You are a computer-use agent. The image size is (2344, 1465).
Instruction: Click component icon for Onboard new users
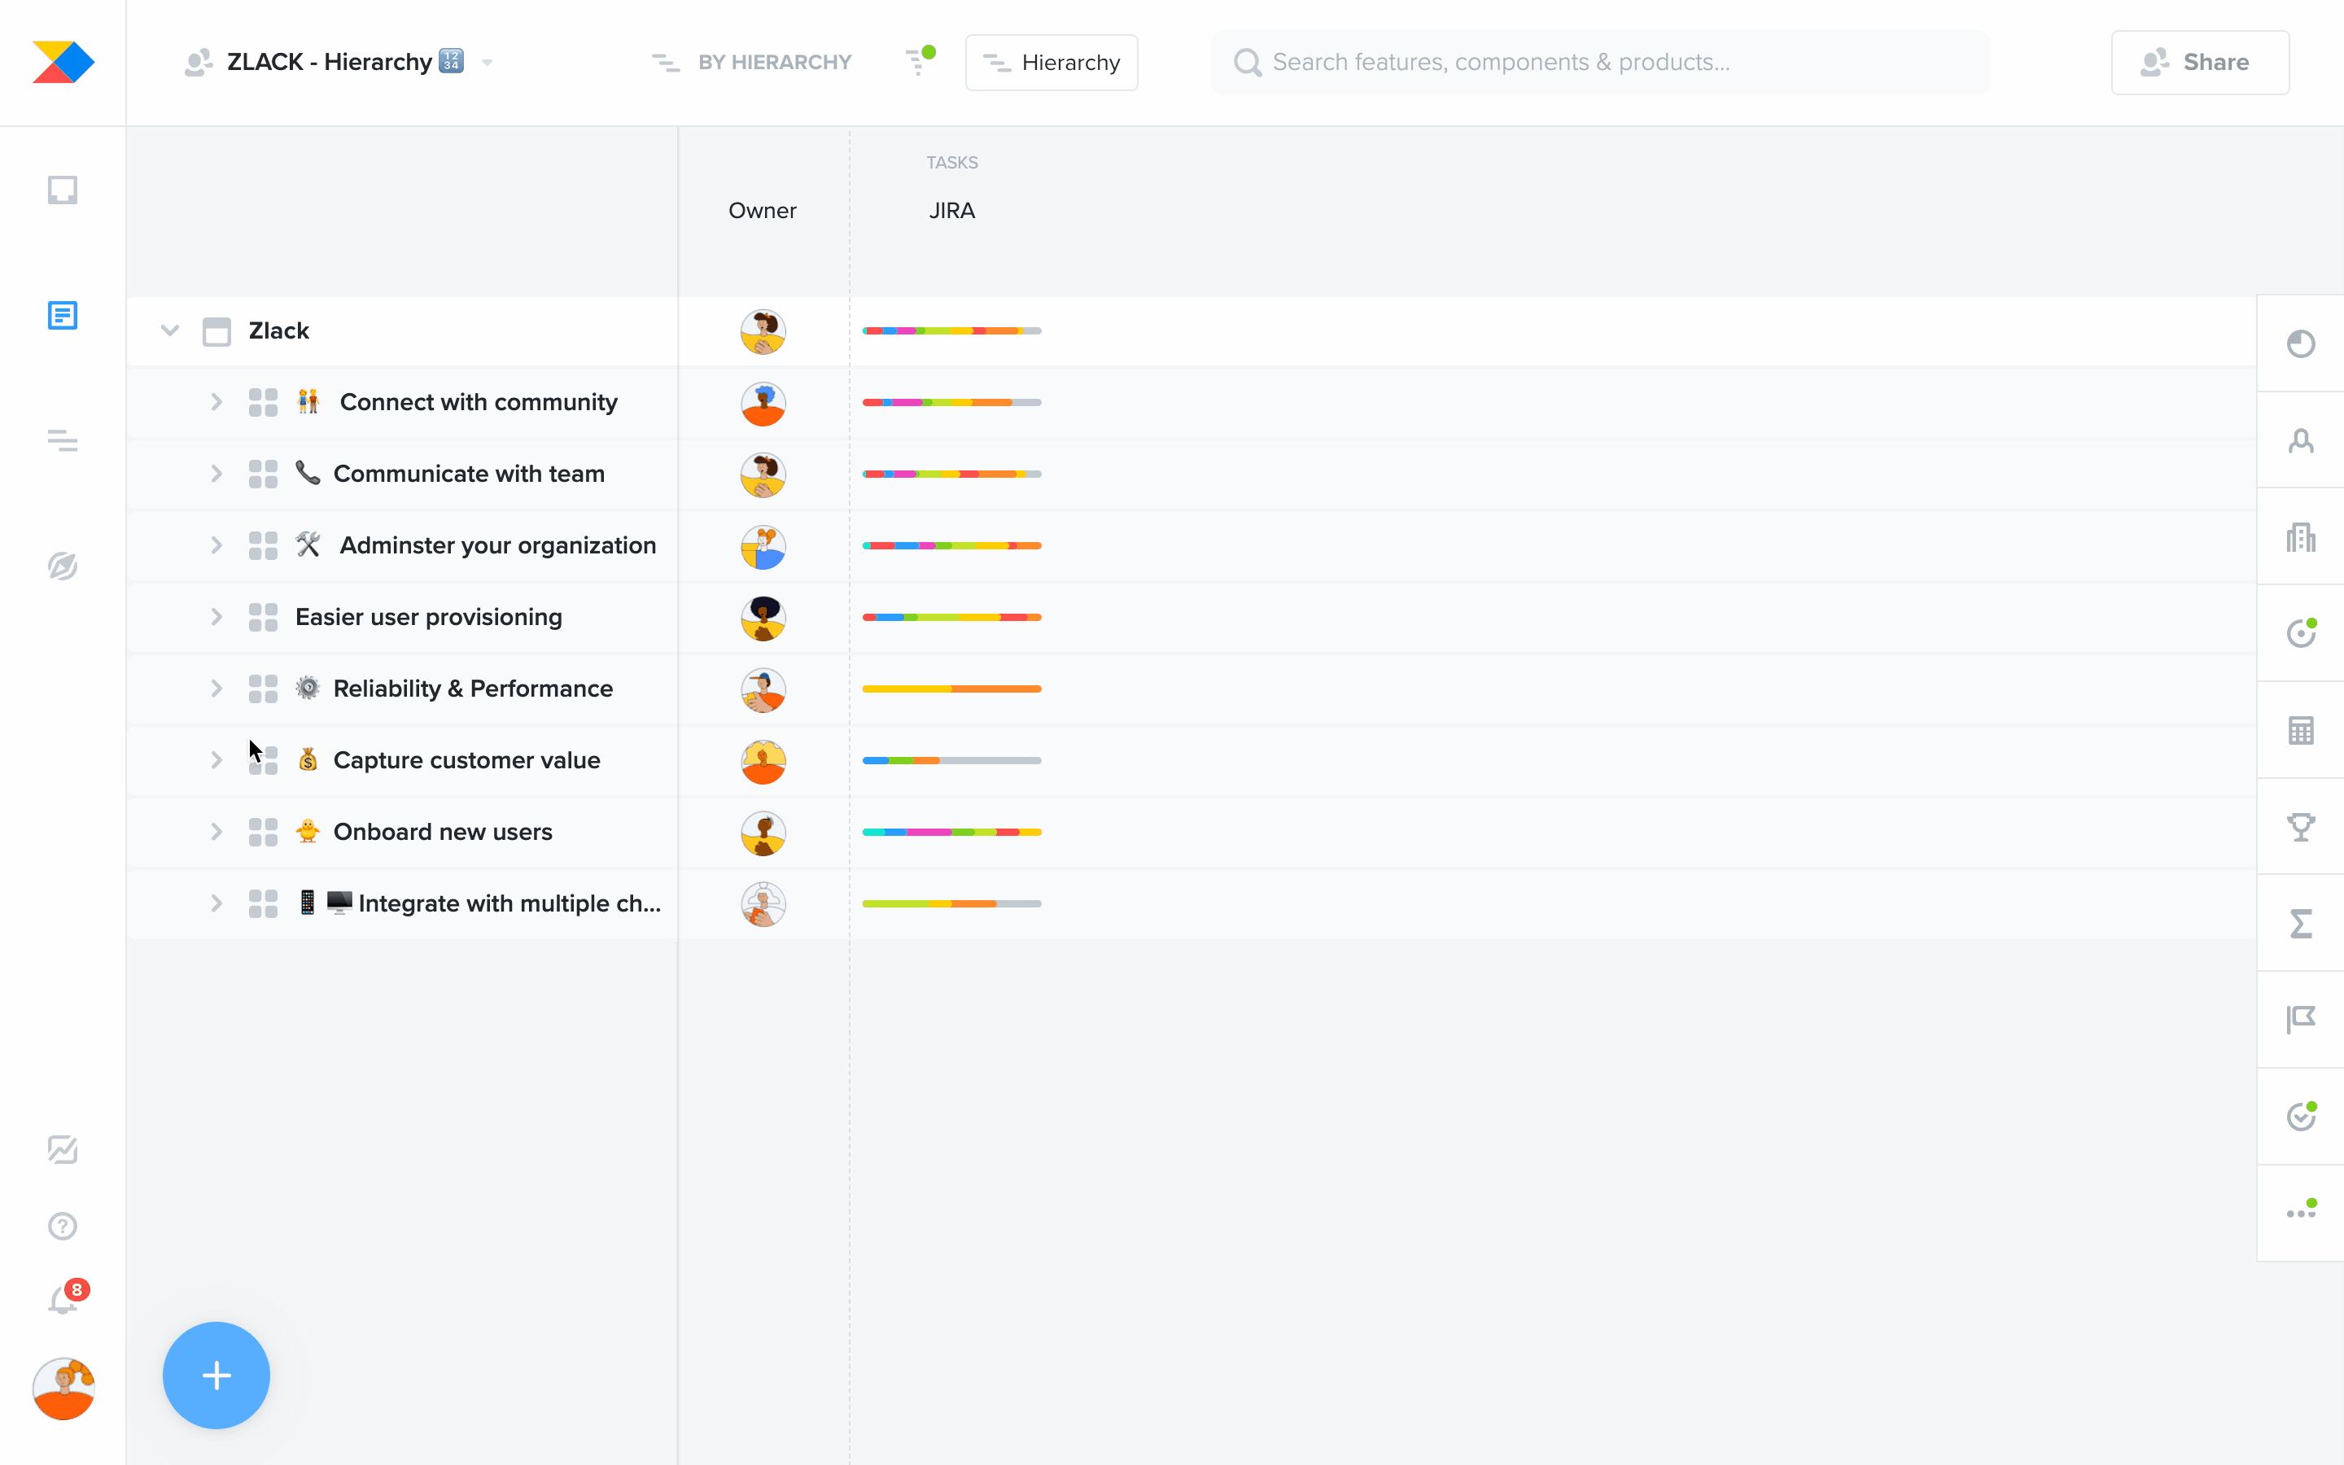point(263,833)
